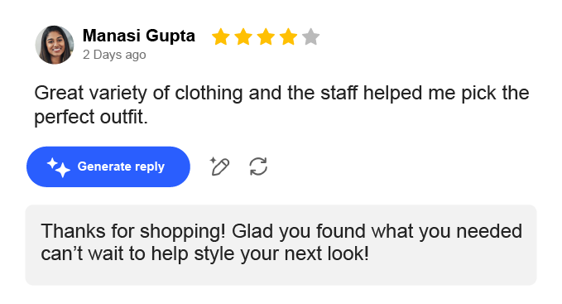Click inside the generated reply text box
The image size is (562, 304).
[281, 245]
